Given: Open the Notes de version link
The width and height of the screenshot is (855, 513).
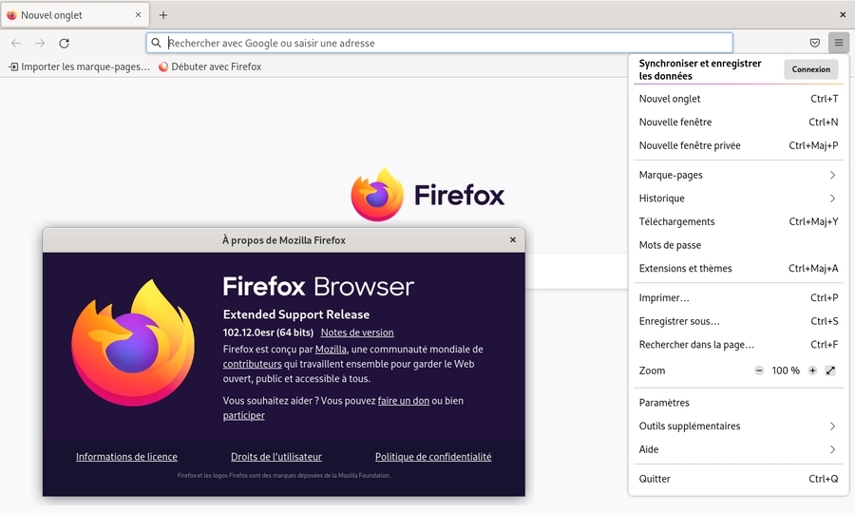Looking at the screenshot, I should click(357, 332).
